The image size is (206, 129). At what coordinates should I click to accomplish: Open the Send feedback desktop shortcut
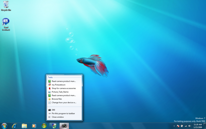pos(6,24)
